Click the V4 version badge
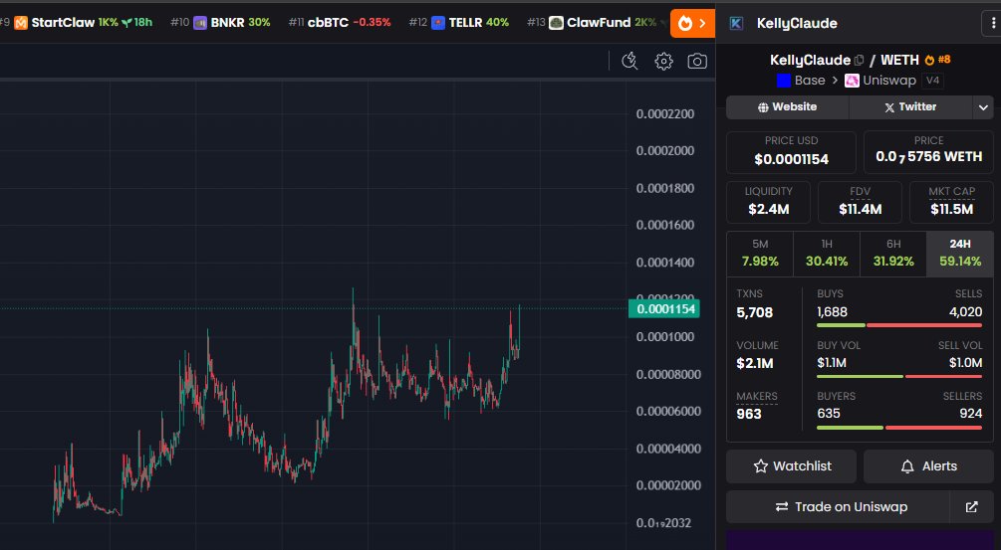 (x=932, y=81)
